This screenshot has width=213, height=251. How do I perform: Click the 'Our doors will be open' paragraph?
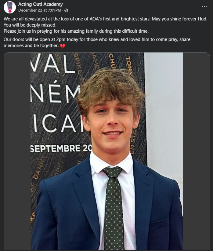97,42
